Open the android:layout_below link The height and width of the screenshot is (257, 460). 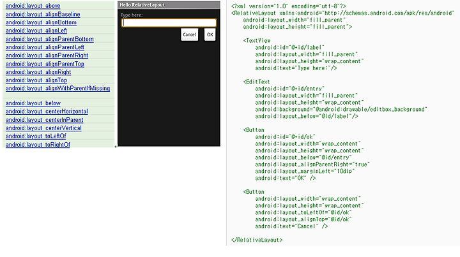[x=33, y=103]
